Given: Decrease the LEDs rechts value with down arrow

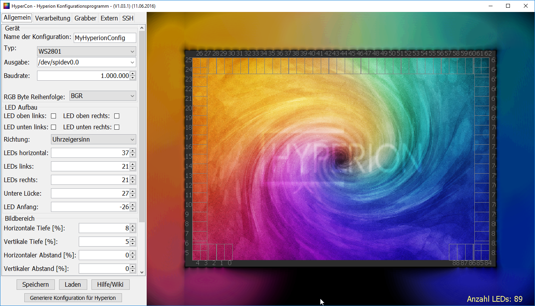Looking at the screenshot, I should (x=133, y=182).
